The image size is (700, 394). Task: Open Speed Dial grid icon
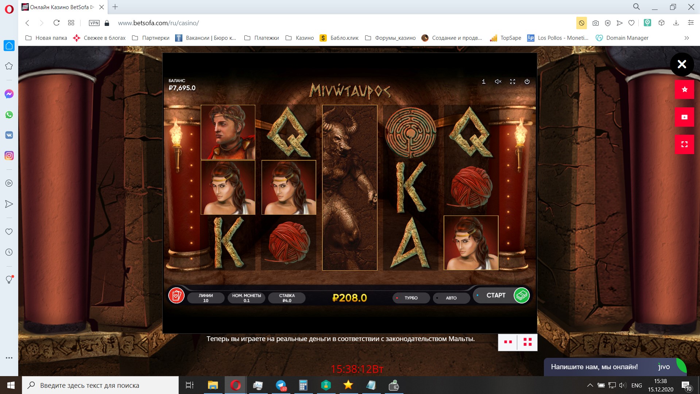pyautogui.click(x=71, y=23)
